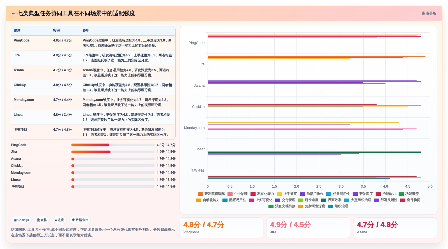The image size is (448, 249).
Task: Toggle the 自动化能力 legend item
Action: (x=208, y=200)
